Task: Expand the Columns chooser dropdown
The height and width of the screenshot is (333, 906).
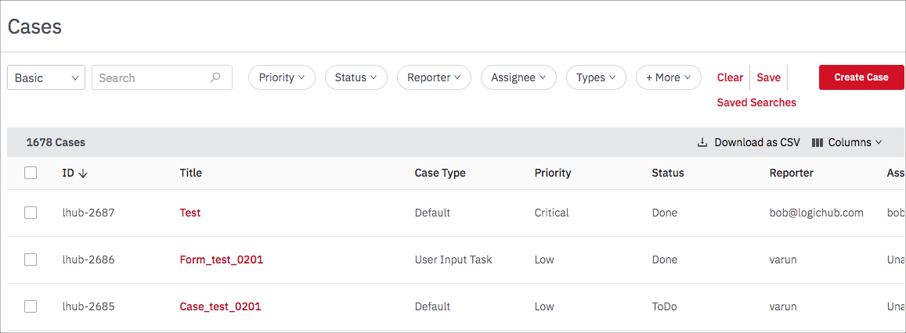Action: click(847, 142)
